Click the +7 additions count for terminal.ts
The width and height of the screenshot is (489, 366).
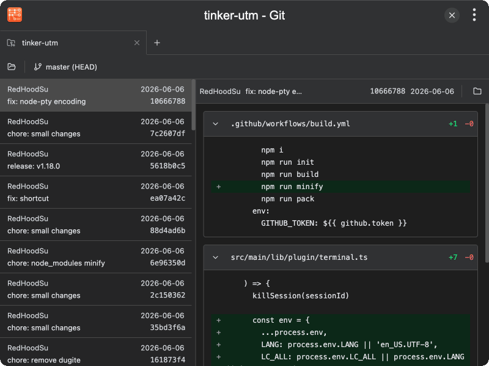[x=453, y=257]
